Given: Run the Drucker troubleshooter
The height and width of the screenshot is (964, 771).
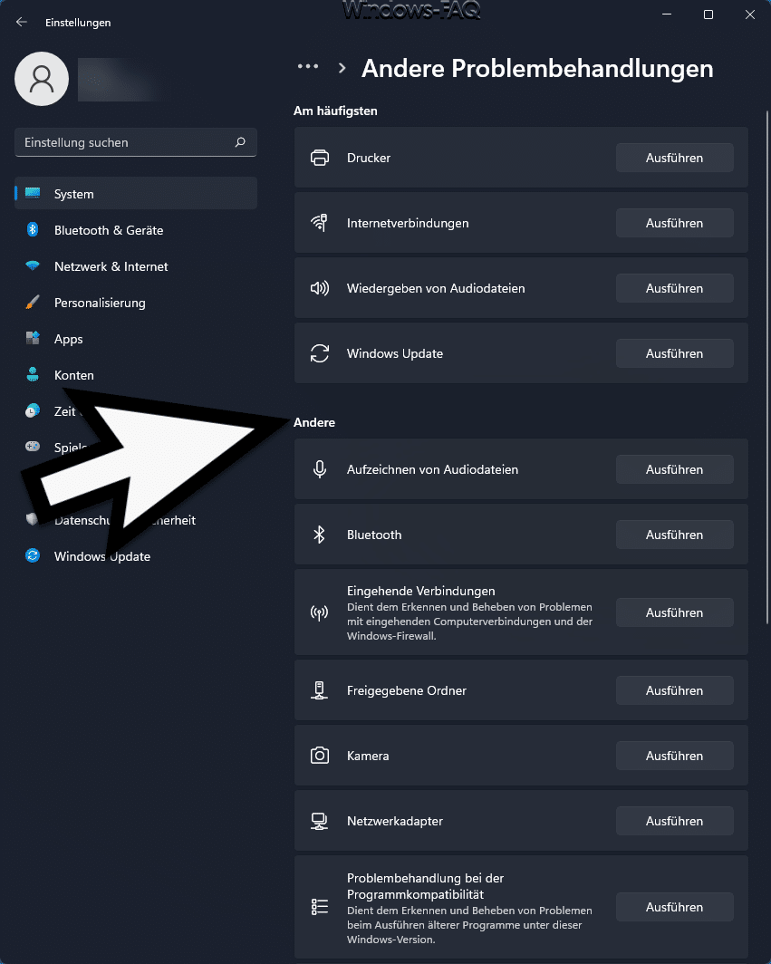Looking at the screenshot, I should (x=674, y=158).
